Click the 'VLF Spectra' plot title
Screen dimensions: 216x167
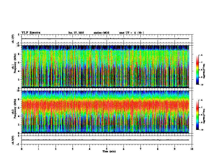31,33
